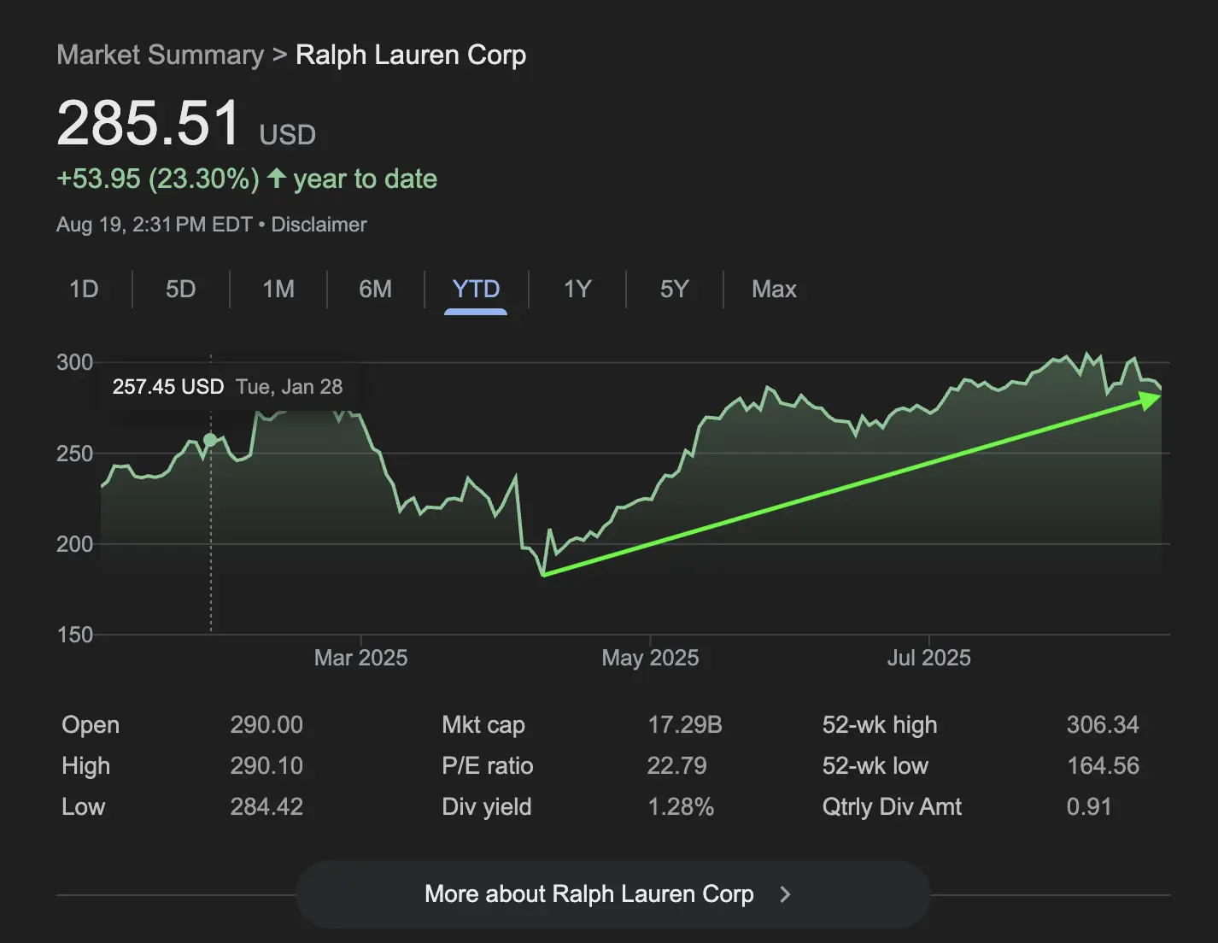Click the 285.51 price value
This screenshot has width=1218, height=943.
[x=149, y=123]
